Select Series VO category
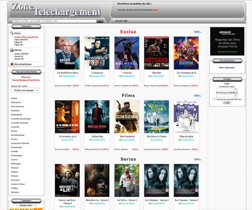 tap(19, 59)
